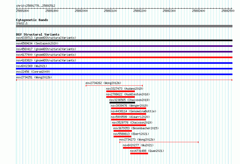Click the Cytogenetic Bands track title

click(32, 20)
